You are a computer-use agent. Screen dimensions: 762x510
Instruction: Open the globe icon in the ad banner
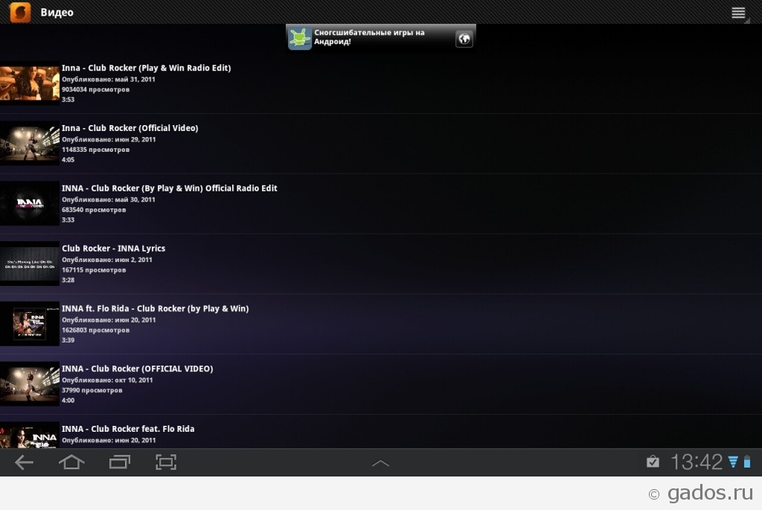[464, 39]
